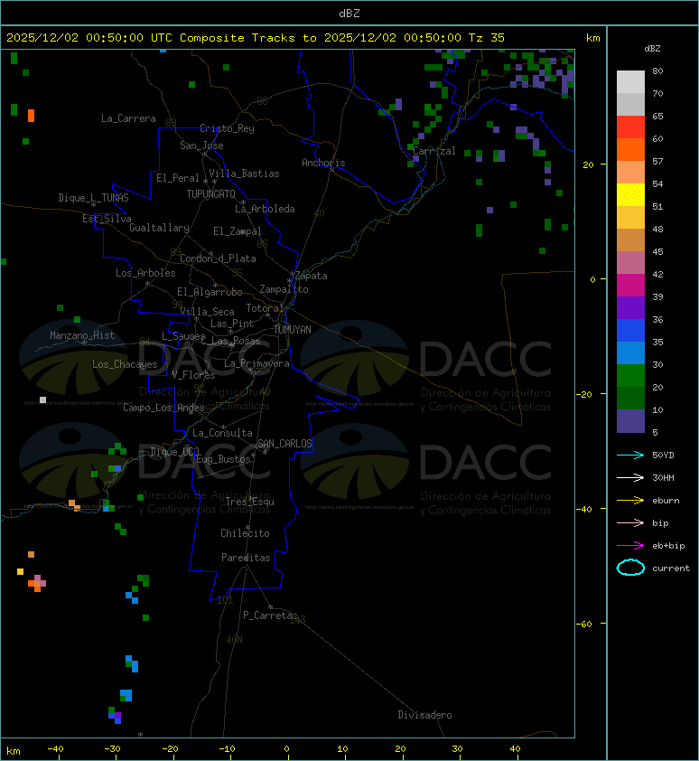This screenshot has height=761, width=699.
Task: Click the Zapata map label
Action: click(x=312, y=277)
